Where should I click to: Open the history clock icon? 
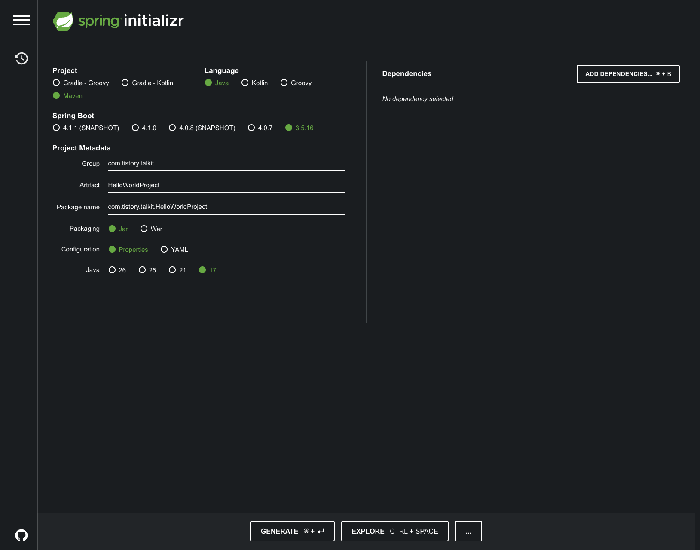click(21, 58)
